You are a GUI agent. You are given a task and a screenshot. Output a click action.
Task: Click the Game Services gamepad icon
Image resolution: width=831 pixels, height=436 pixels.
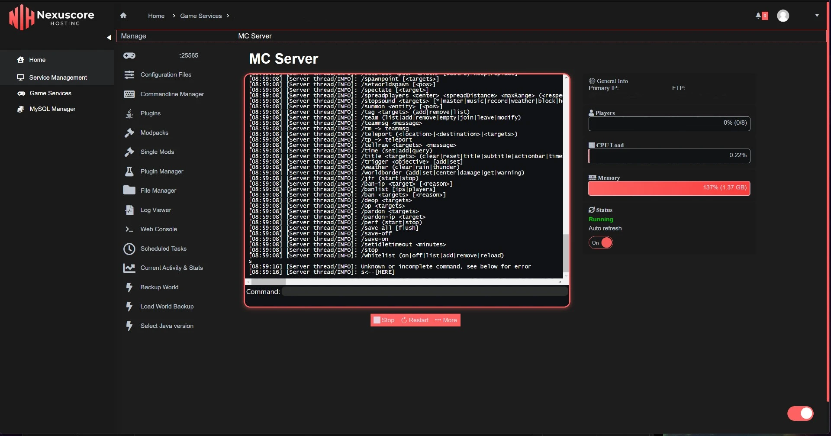(21, 94)
